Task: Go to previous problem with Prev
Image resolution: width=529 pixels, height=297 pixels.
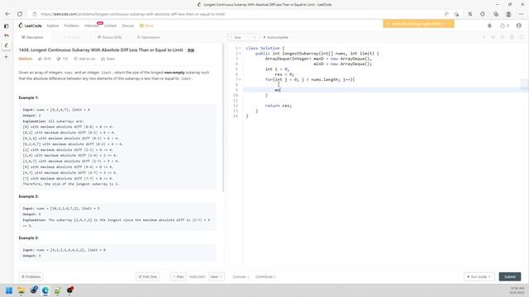Action: 179,277
